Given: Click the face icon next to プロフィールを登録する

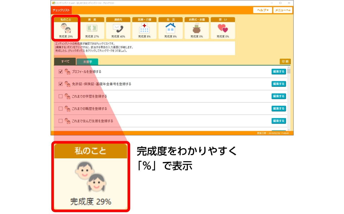Looking at the screenshot, I should (68, 72).
